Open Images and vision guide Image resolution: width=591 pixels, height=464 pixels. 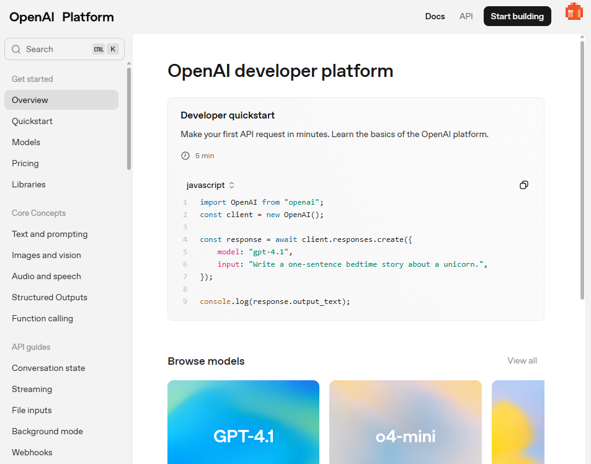click(x=47, y=255)
